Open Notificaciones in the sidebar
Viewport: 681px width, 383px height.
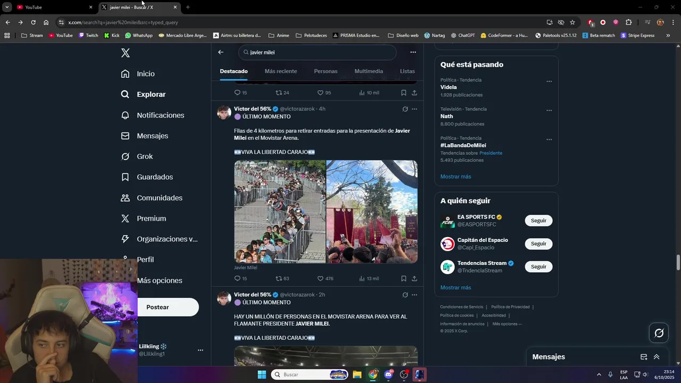point(153,115)
